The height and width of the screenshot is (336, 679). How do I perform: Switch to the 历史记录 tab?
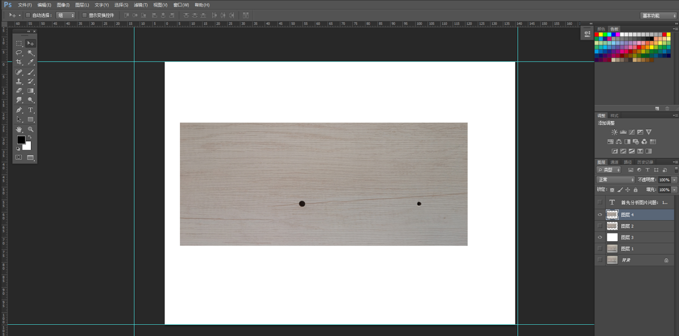tap(645, 162)
